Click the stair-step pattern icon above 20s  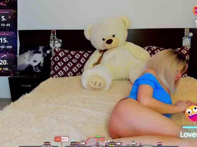click(x=4, y=56)
